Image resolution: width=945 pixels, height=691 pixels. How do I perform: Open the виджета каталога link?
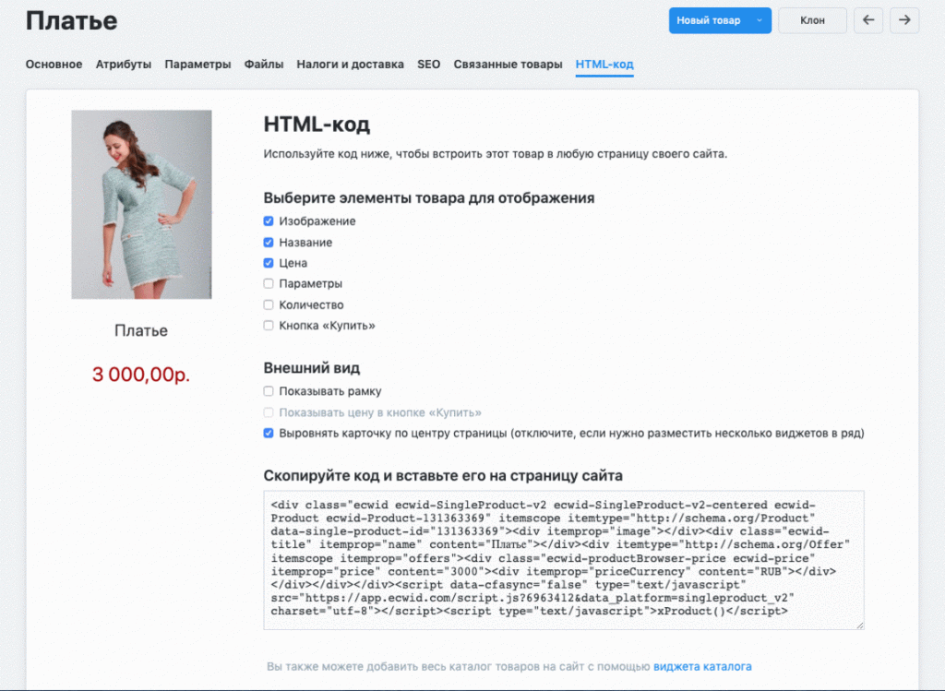pos(702,666)
